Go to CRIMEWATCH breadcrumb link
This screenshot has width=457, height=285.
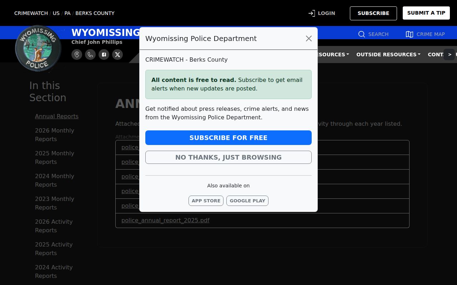[31, 13]
